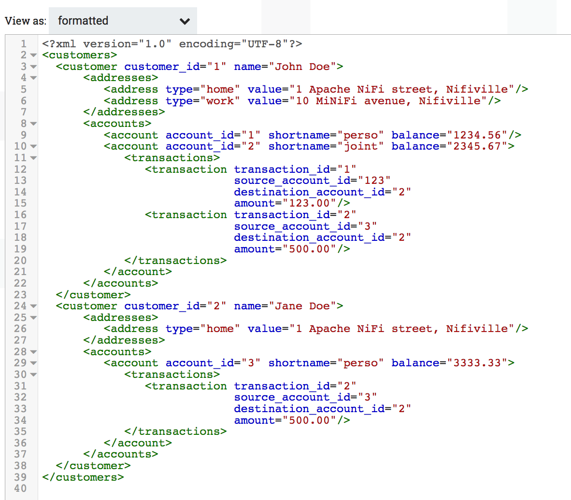Collapse account 3 fold at line 29
Viewport: 571px width, 500px height.
click(x=33, y=363)
